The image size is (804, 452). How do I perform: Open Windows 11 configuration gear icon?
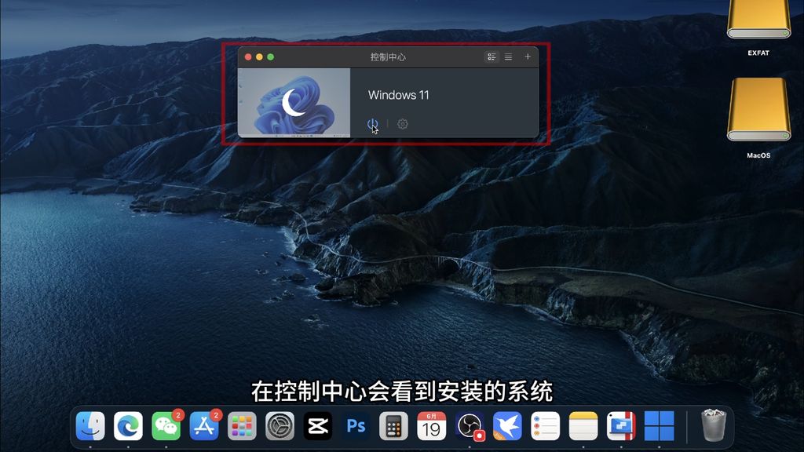coord(403,124)
